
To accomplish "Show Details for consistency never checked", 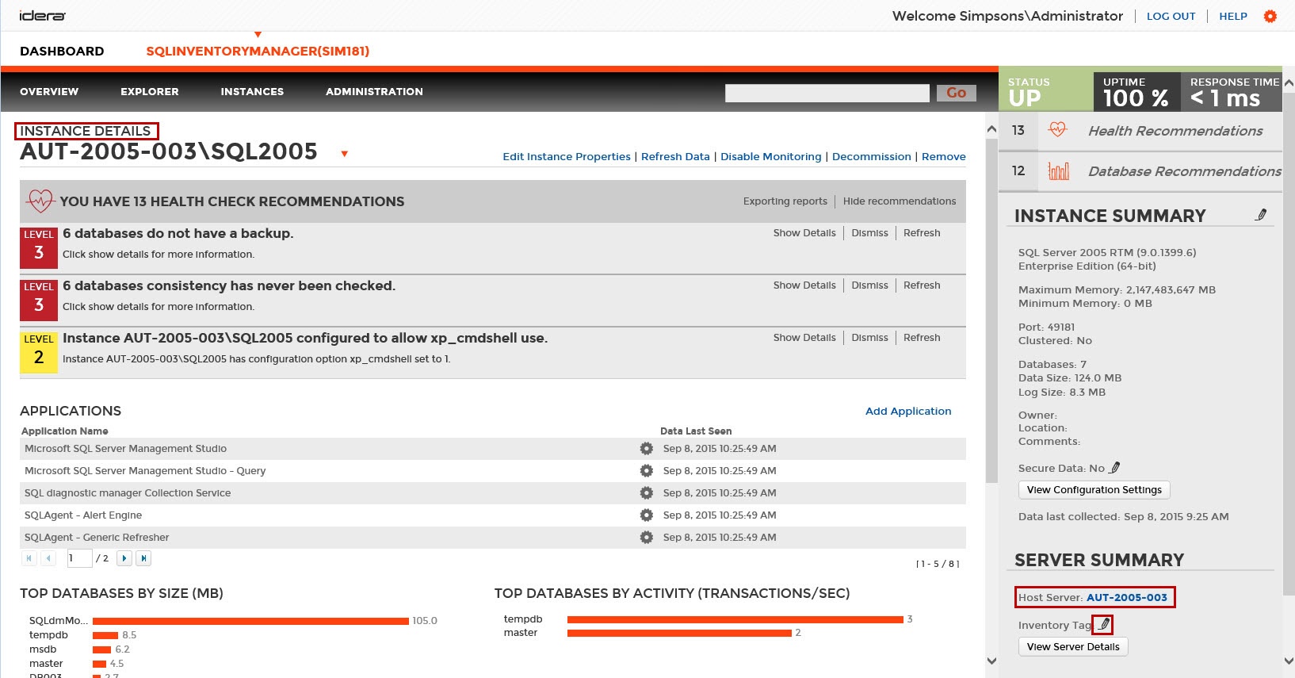I will (x=804, y=285).
